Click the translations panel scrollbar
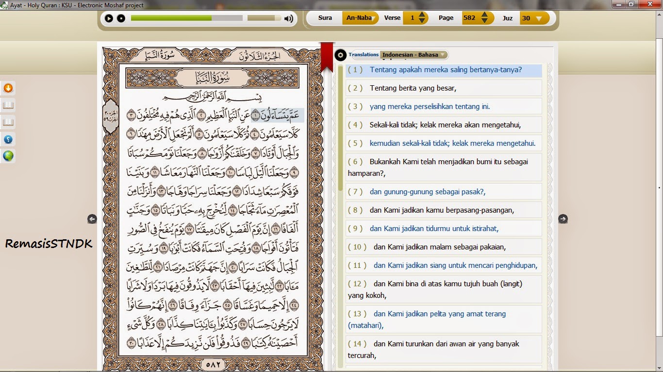The height and width of the screenshot is (372, 663). (341, 128)
